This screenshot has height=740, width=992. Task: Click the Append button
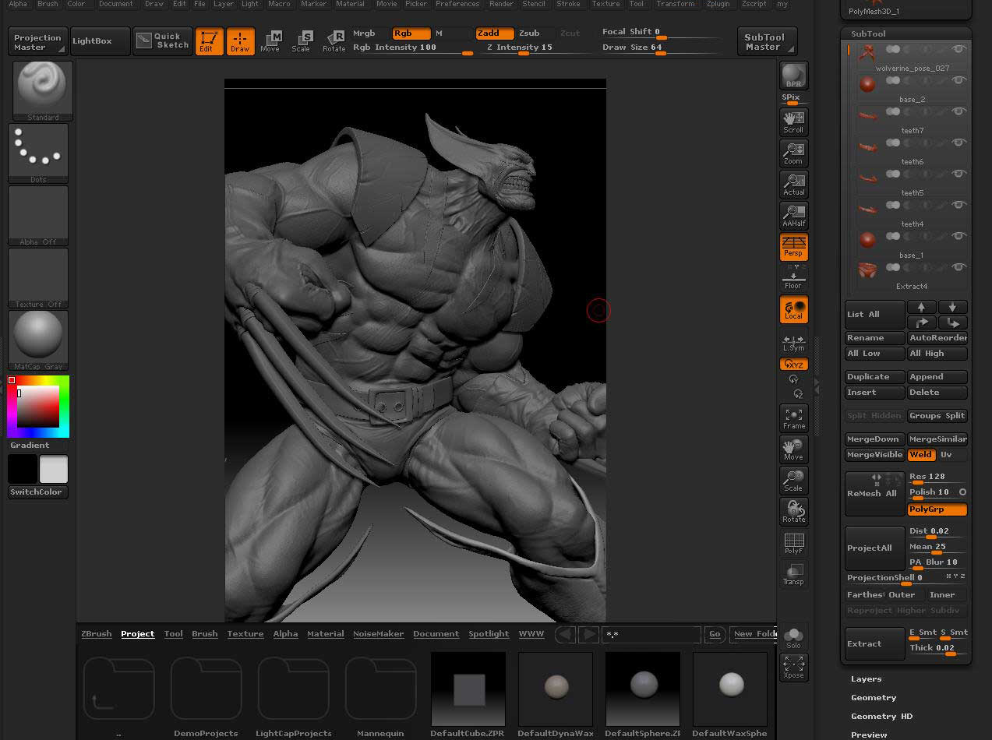click(x=937, y=377)
